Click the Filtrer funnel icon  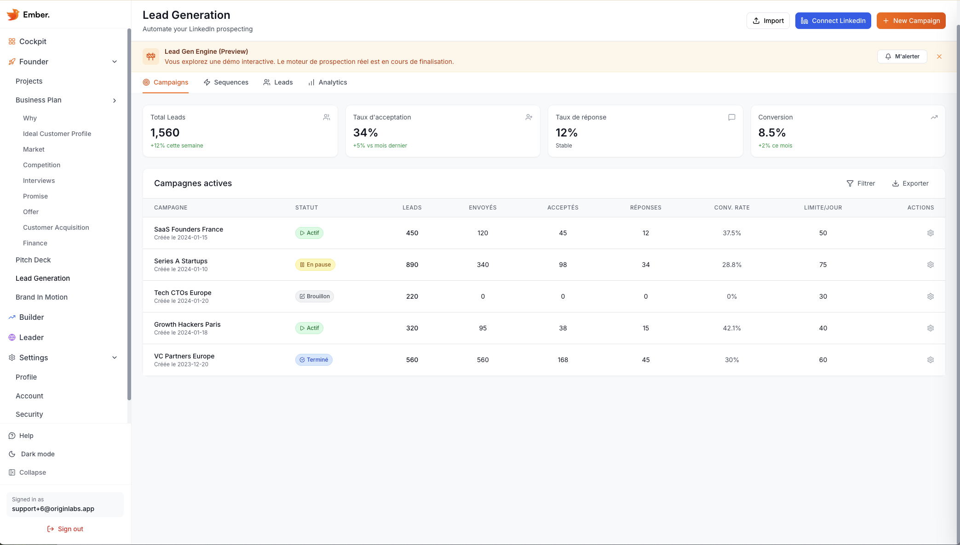pyautogui.click(x=850, y=183)
